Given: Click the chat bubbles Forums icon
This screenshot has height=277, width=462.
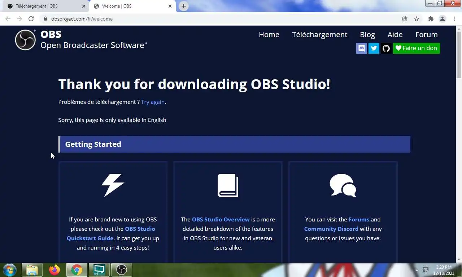Looking at the screenshot, I should pyautogui.click(x=343, y=185).
